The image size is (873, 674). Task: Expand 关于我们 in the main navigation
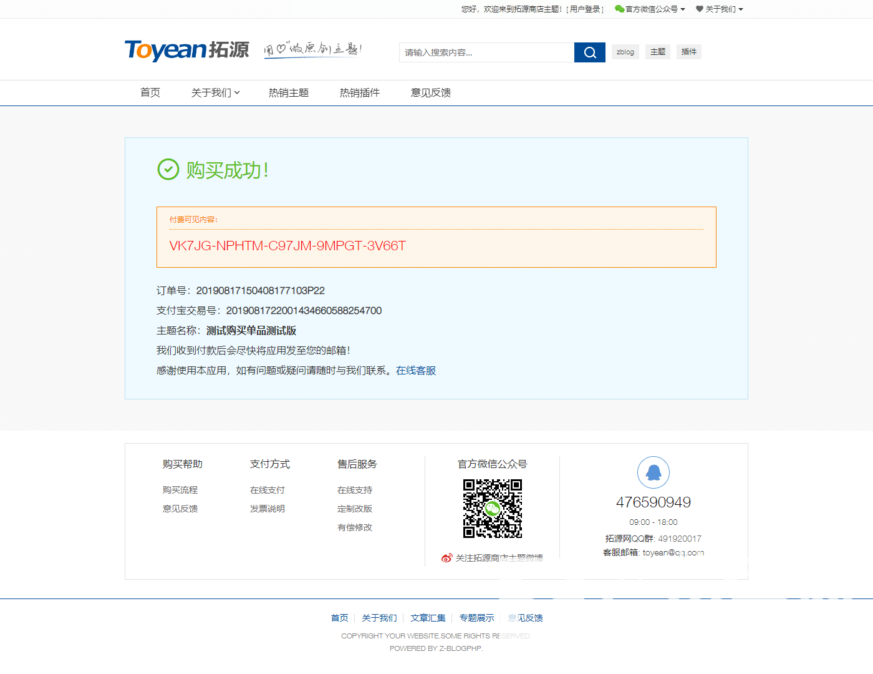click(x=215, y=92)
